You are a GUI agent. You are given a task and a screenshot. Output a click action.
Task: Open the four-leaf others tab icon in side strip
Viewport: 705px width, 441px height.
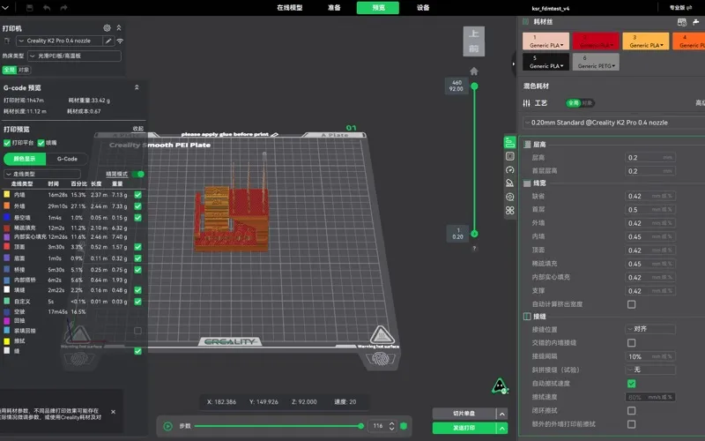point(509,210)
